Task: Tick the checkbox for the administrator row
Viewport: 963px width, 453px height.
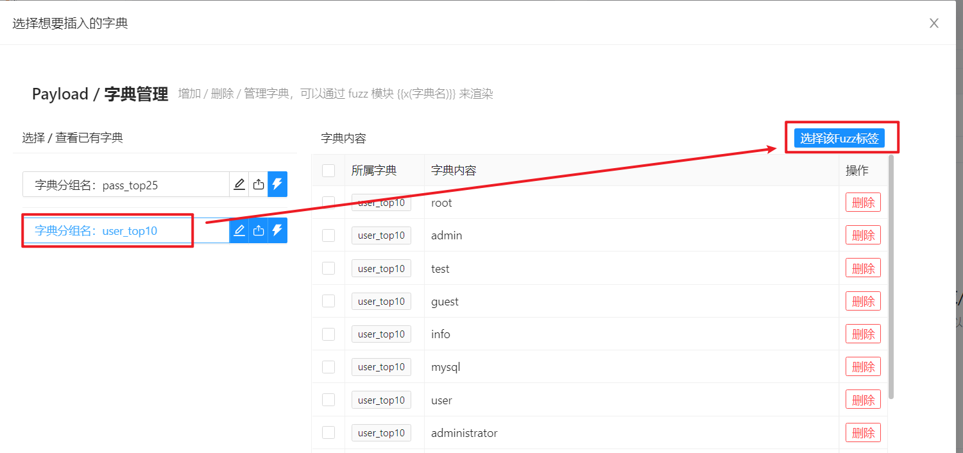Action: [x=328, y=432]
